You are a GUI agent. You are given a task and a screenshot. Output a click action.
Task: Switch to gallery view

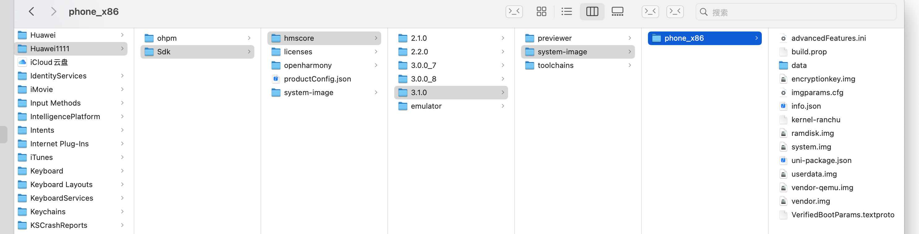[617, 12]
